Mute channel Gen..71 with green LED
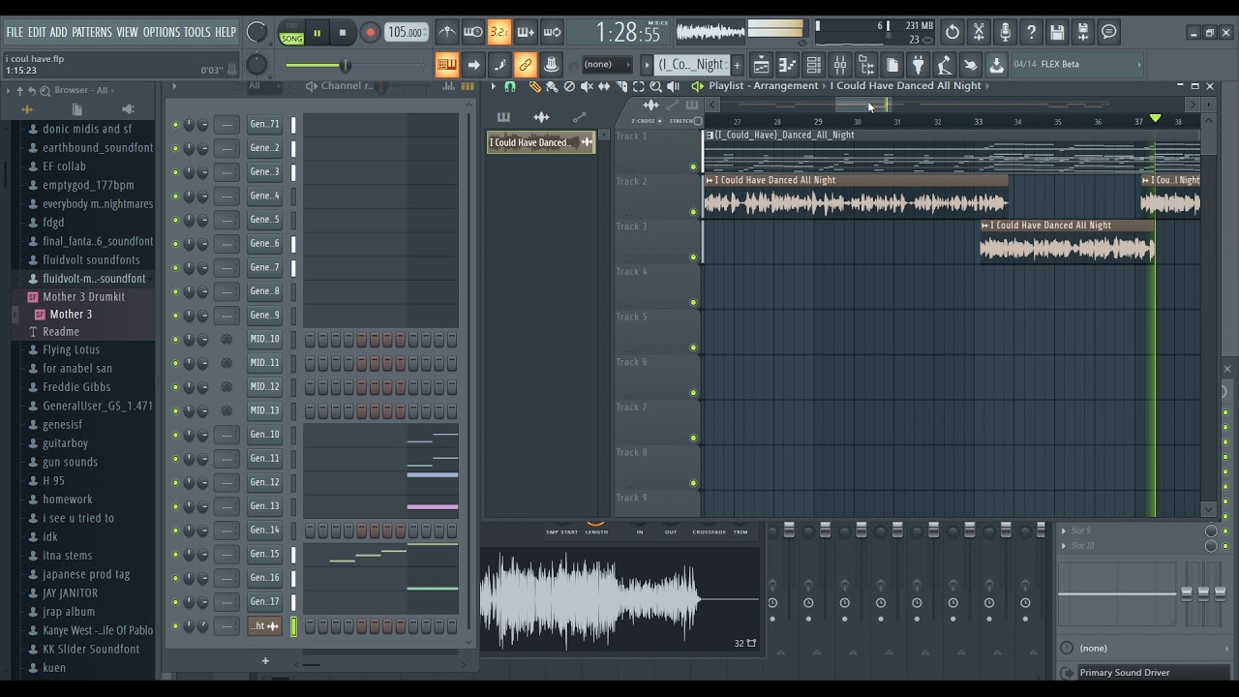Viewport: 1239px width, 697px height. [175, 125]
